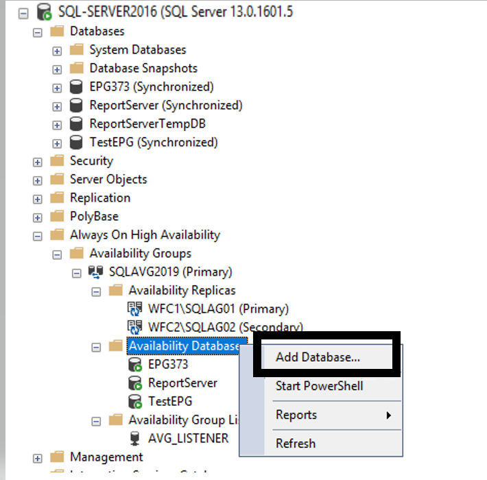487x480 pixels.
Task: Collapse the Always On High Availability node
Action: [38, 235]
